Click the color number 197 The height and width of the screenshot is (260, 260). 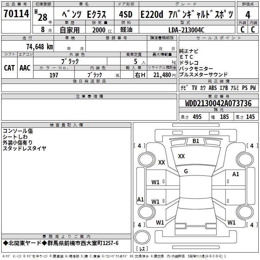54,75
